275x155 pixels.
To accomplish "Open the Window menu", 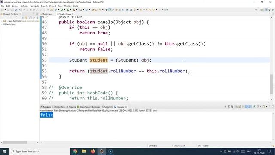I will point(67,6).
